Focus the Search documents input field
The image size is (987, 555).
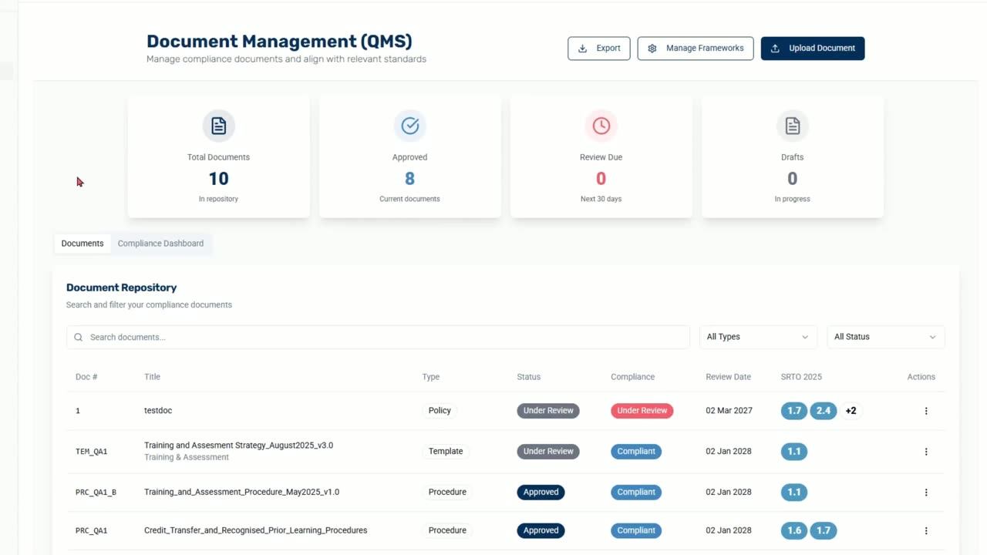coord(378,337)
